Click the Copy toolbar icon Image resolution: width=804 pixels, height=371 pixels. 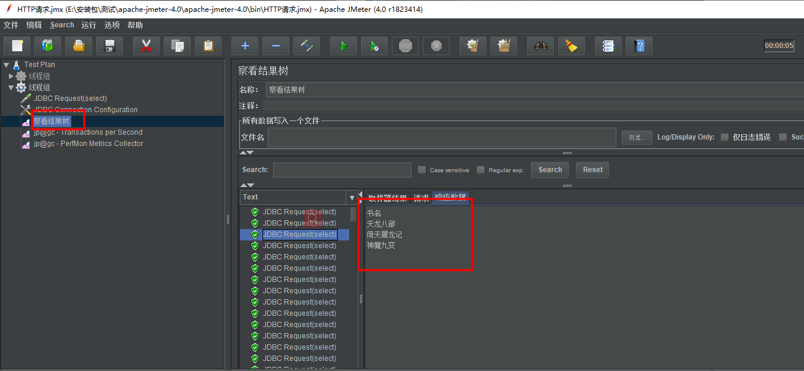[177, 46]
